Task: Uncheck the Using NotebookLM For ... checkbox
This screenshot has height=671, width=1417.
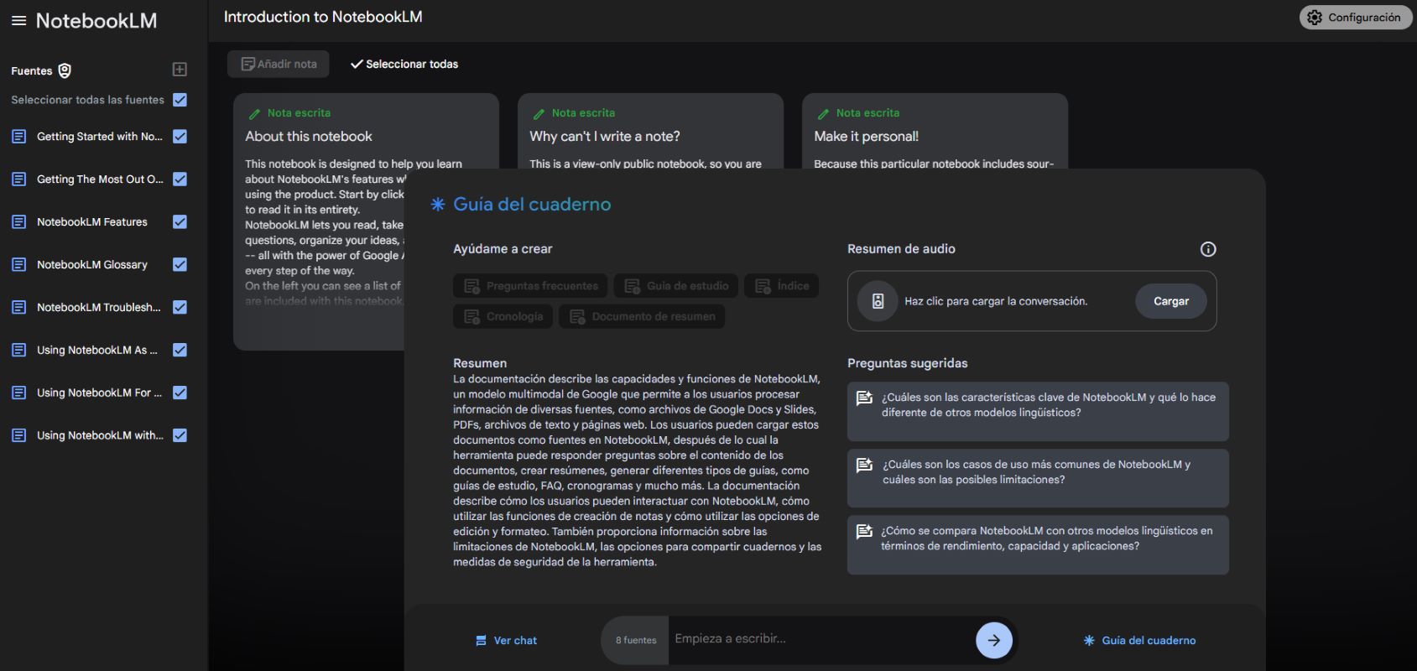Action: pos(180,393)
